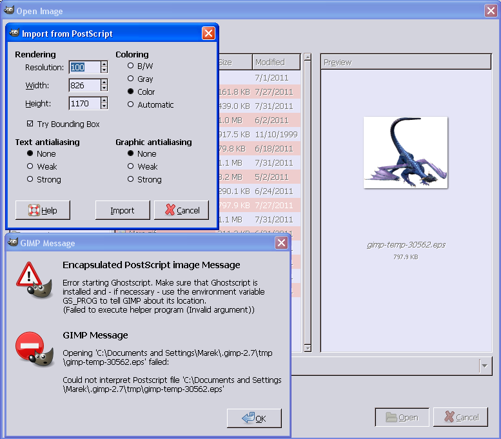501x439 pixels.
Task: Select B/W coloring option
Action: [x=140, y=66]
